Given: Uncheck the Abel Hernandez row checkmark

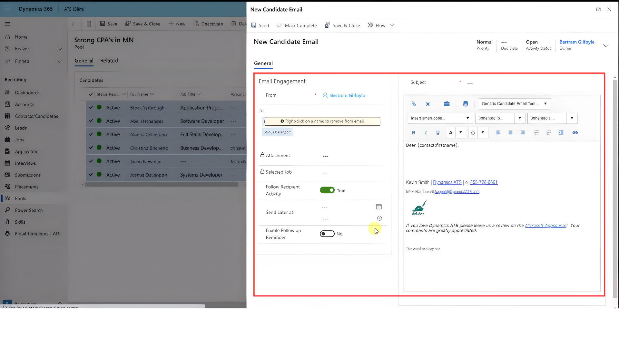Looking at the screenshot, I should (91, 121).
